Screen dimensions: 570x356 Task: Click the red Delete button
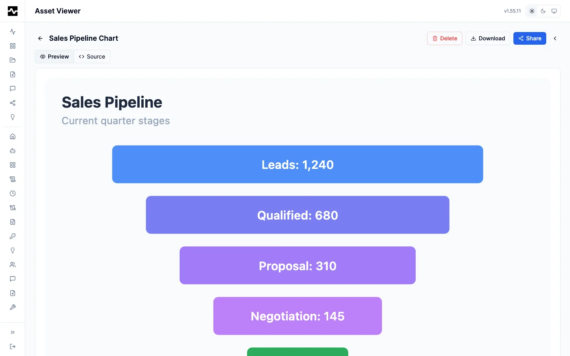tap(445, 38)
